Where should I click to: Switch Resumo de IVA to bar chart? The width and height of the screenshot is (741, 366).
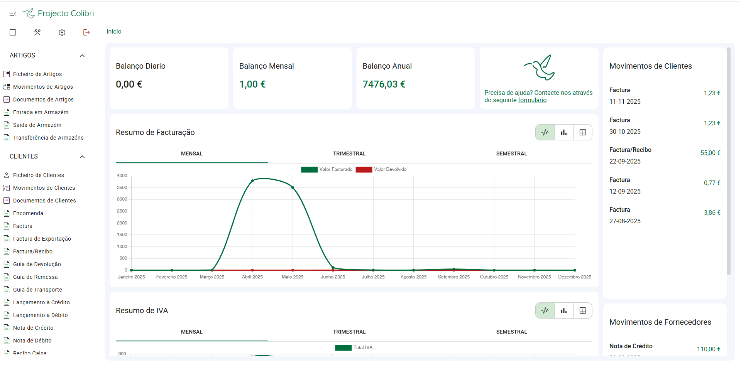pos(564,310)
